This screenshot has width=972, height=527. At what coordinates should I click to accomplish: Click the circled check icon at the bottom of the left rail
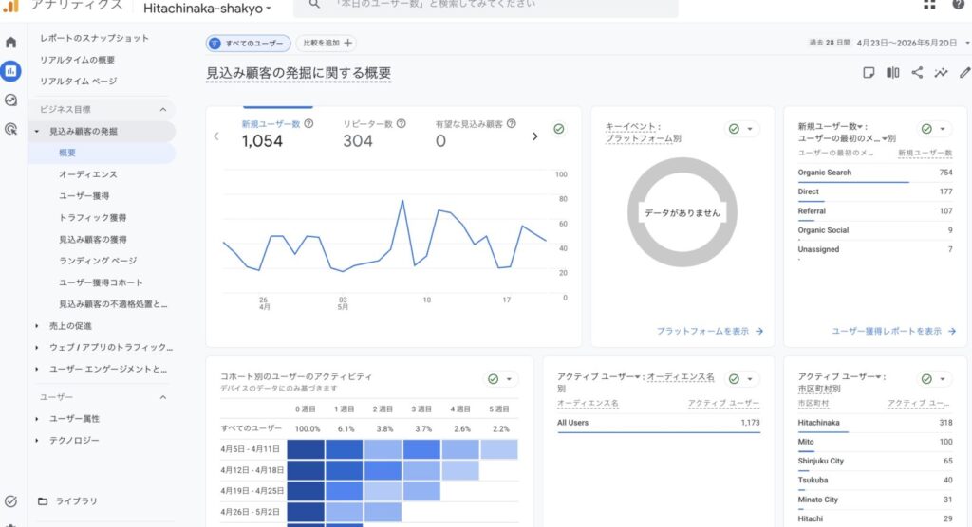(10, 501)
